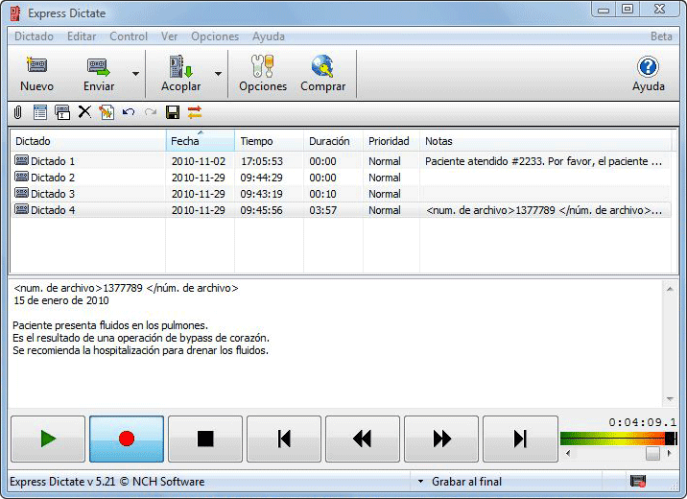
Task: Click the cassette icon beside Dictado 2
Action: (21, 177)
